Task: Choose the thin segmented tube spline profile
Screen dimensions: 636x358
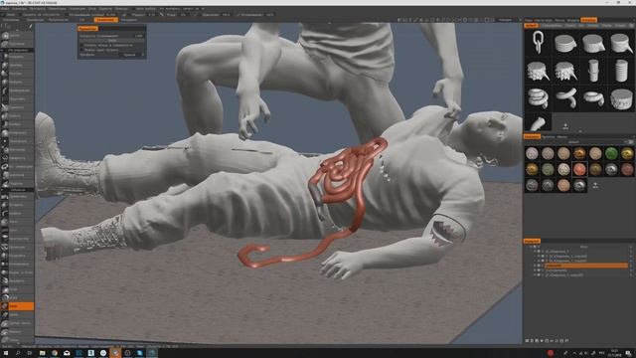Action: (593, 71)
